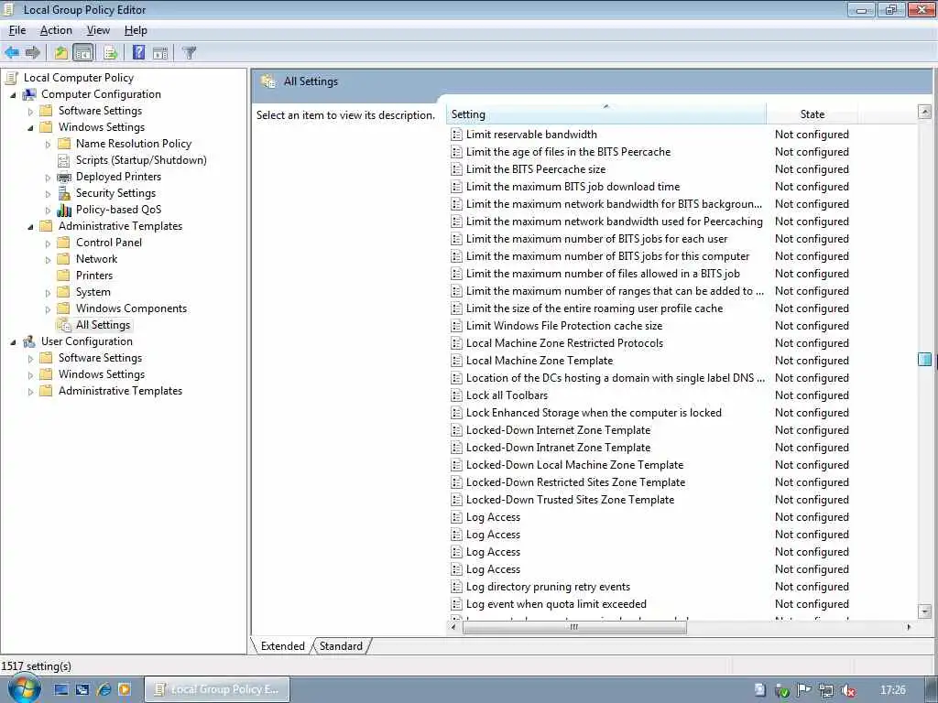Click the policy icon beside Limit reservable bandwidth

coord(456,135)
